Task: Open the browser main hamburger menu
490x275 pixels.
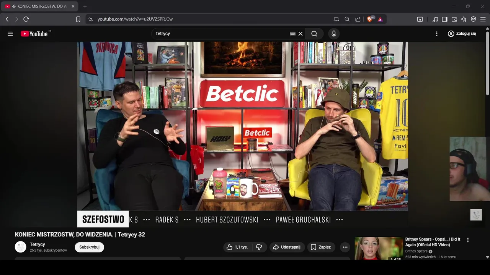Action: coord(483,19)
